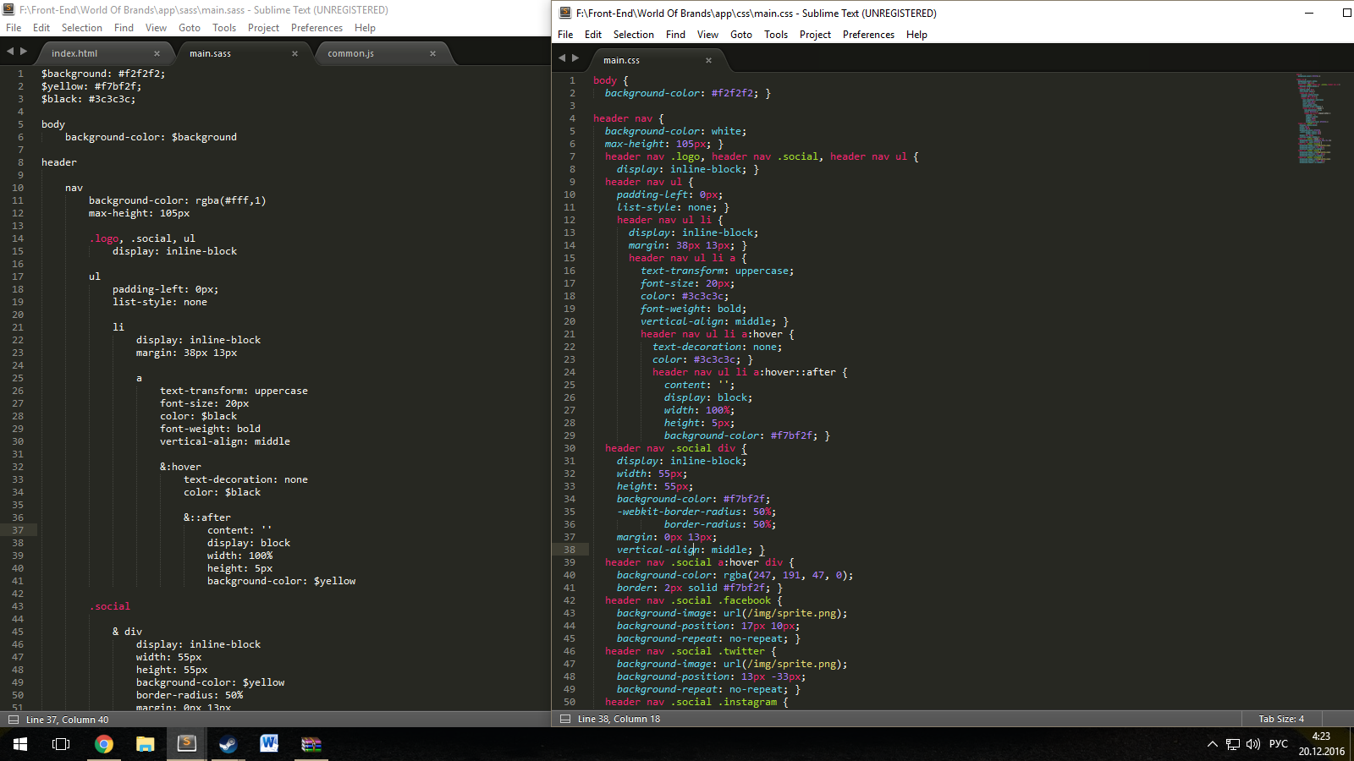Switch to common.js tab
This screenshot has height=761, width=1354.
(x=350, y=53)
